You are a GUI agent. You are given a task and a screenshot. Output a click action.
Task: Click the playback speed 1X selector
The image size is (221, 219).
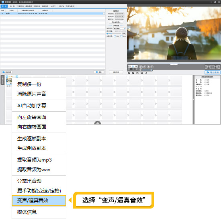click(133, 66)
